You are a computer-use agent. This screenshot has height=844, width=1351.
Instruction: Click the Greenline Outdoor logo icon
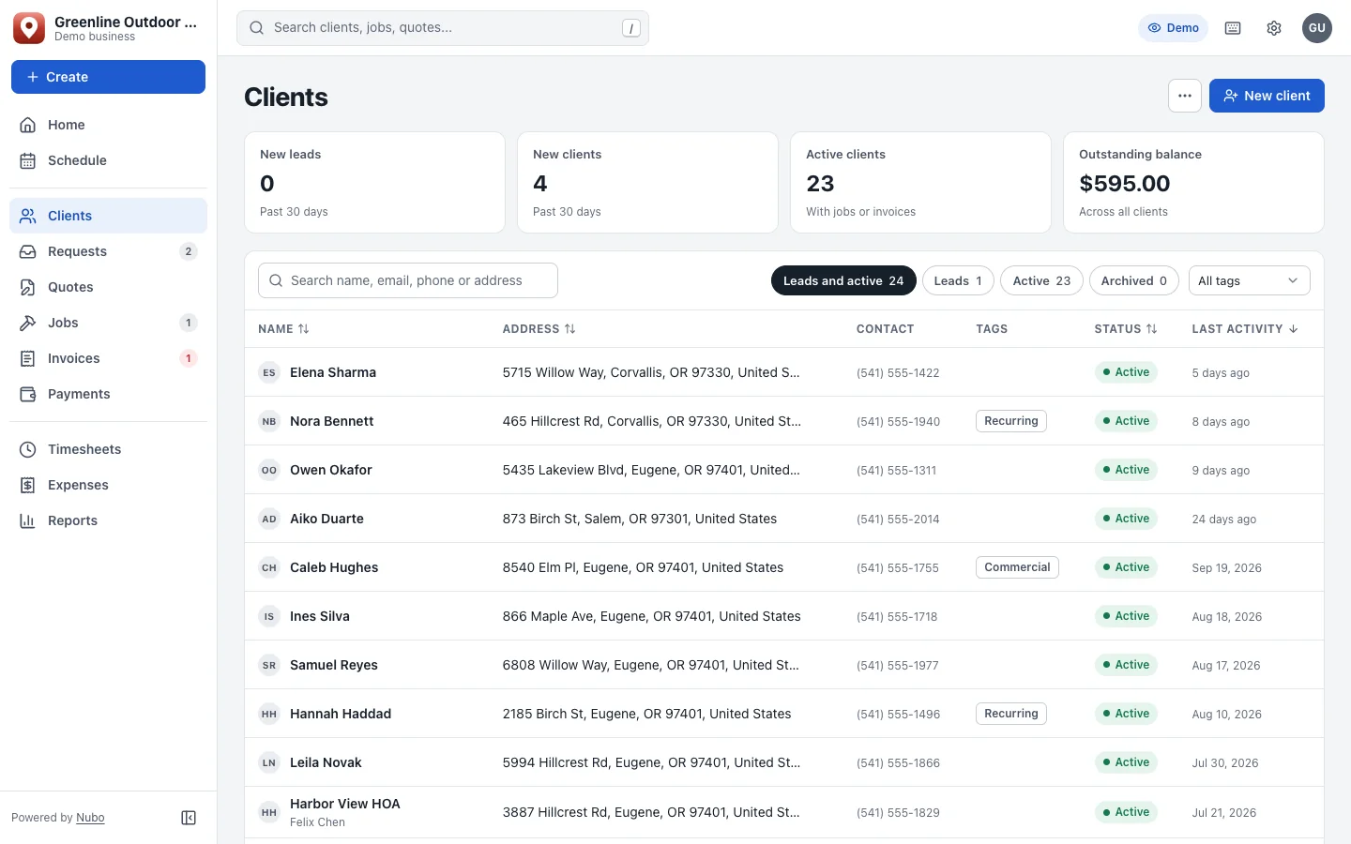(29, 28)
